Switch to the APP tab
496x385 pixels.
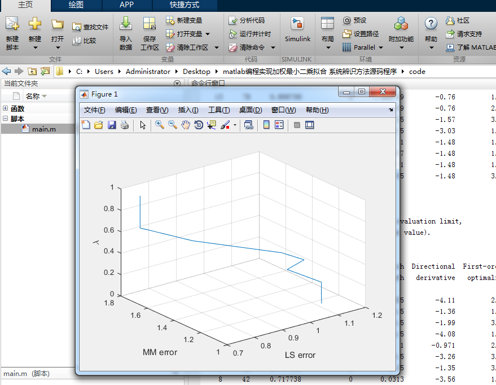tap(126, 5)
